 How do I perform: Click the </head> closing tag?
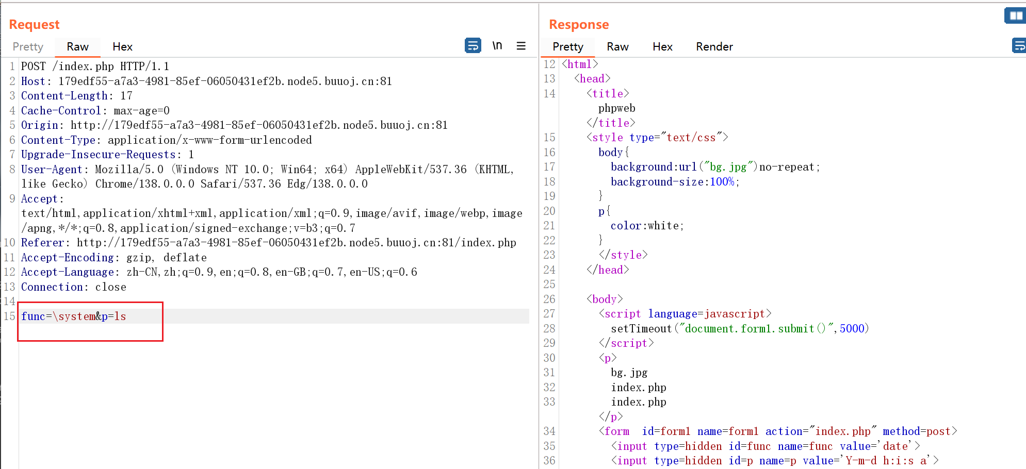click(x=608, y=270)
